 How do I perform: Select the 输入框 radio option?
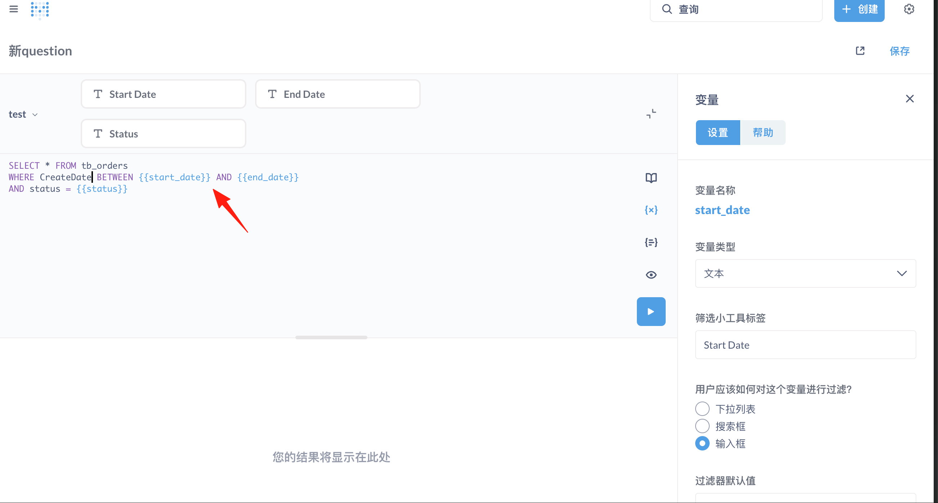point(702,443)
